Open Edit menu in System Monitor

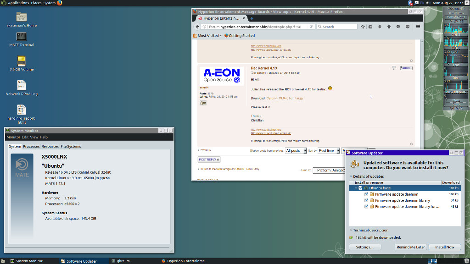(x=25, y=137)
